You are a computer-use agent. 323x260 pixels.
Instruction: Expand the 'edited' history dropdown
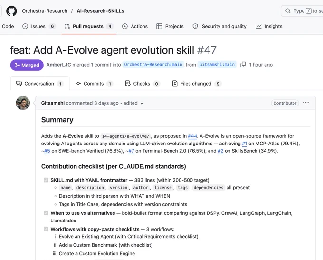(x=133, y=103)
